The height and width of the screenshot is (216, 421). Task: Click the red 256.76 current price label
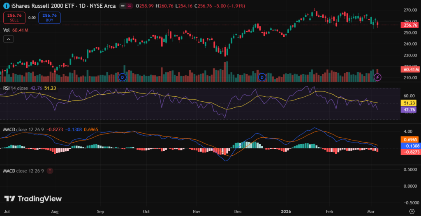pos(410,25)
